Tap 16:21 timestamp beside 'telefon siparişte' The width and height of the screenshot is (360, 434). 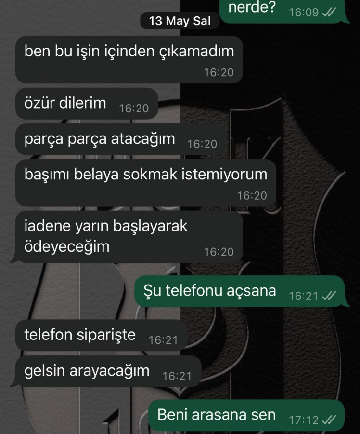tap(163, 340)
